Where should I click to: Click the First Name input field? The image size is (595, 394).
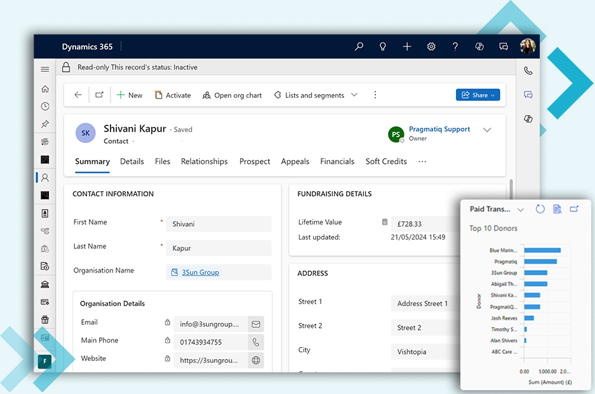[218, 224]
